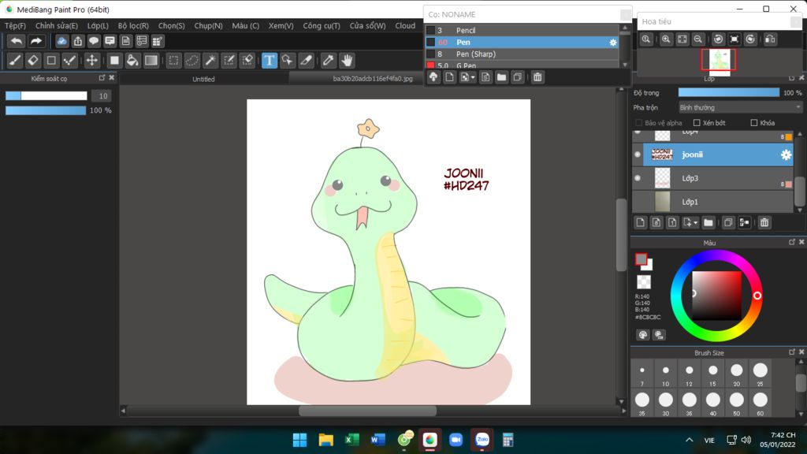Open File Explorer from taskbar
Viewport: 807px width, 454px height.
click(x=325, y=440)
